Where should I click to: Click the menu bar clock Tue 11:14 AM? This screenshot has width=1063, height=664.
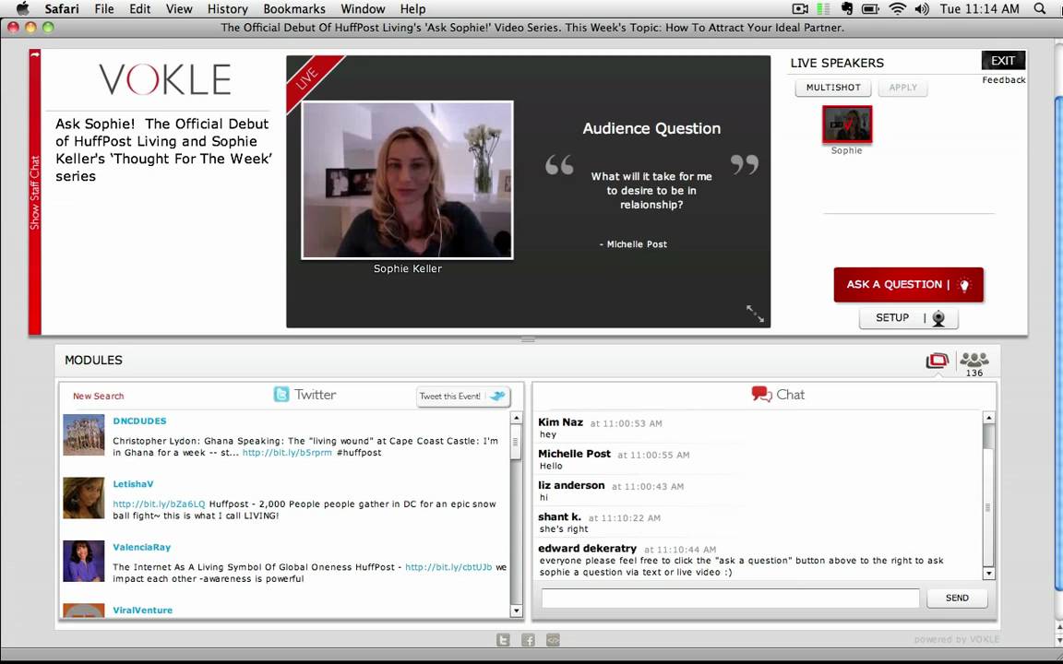point(980,9)
